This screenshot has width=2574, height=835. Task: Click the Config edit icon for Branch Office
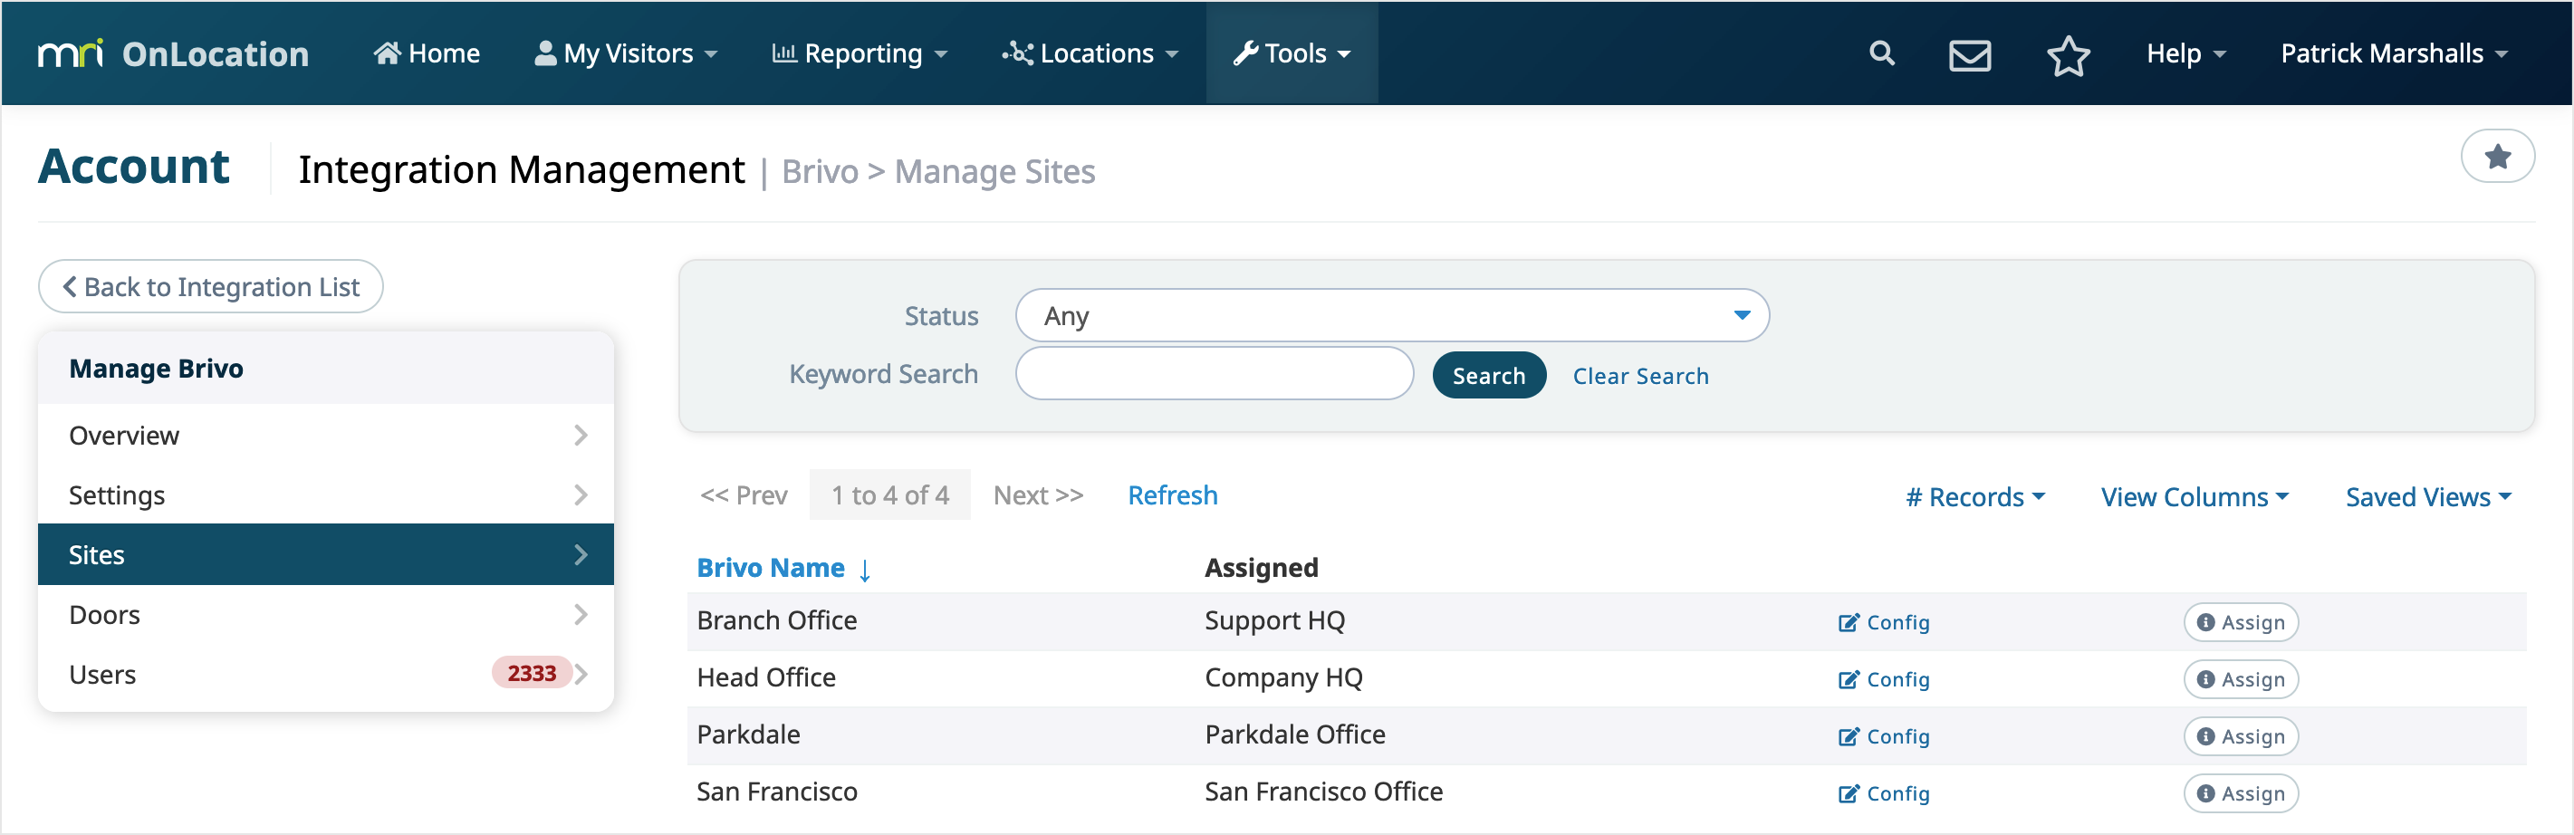pyautogui.click(x=1848, y=622)
